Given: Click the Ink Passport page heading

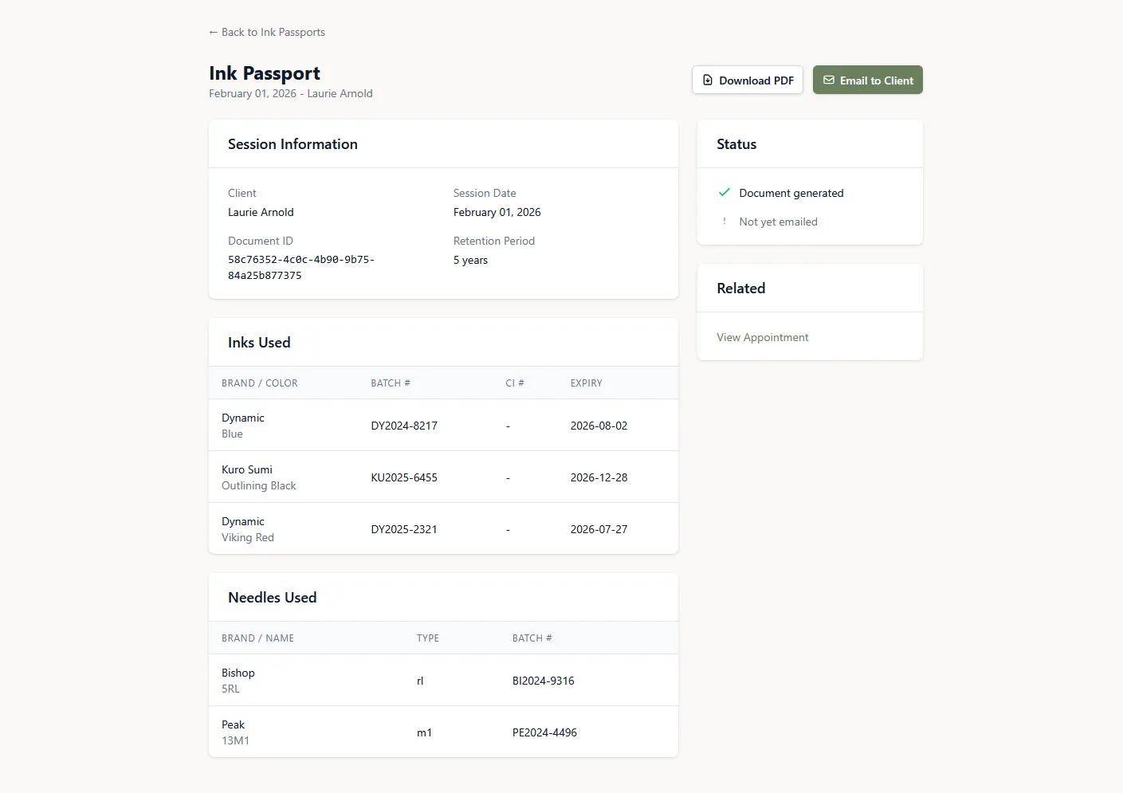Looking at the screenshot, I should click(x=265, y=73).
